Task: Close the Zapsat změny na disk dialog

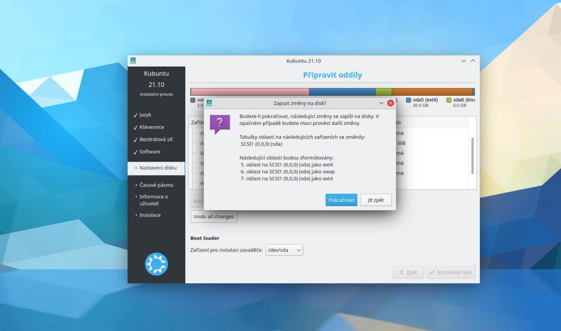Action: [390, 103]
